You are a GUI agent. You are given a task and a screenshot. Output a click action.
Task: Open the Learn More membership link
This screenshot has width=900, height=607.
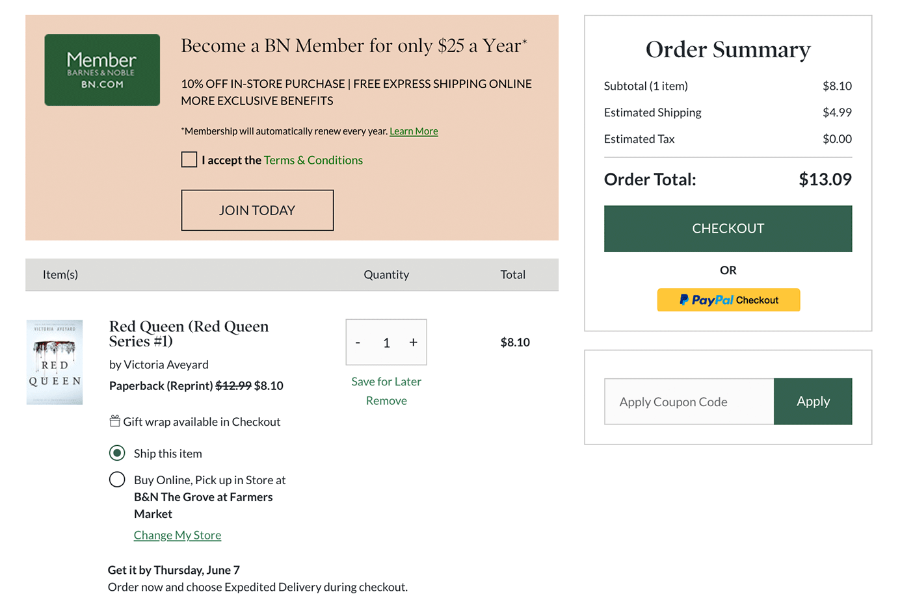click(x=414, y=131)
